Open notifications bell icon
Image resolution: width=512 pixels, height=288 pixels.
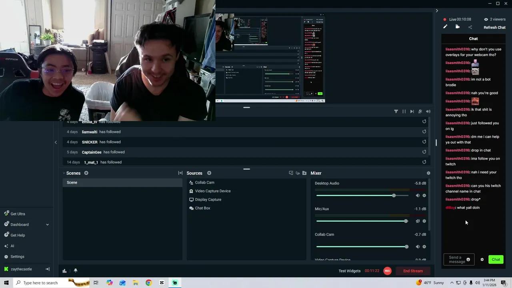pyautogui.click(x=75, y=271)
